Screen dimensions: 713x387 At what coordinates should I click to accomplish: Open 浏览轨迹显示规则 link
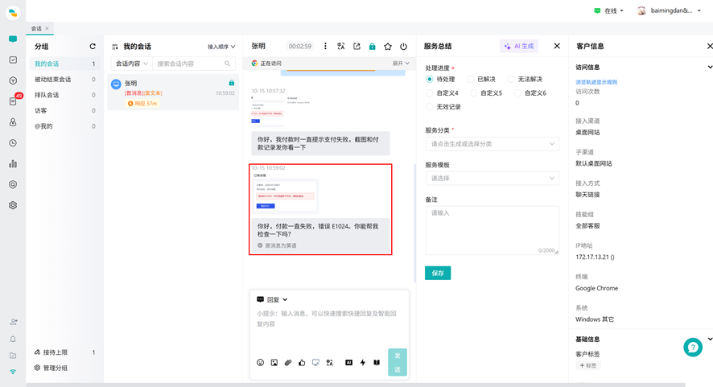[x=596, y=82]
